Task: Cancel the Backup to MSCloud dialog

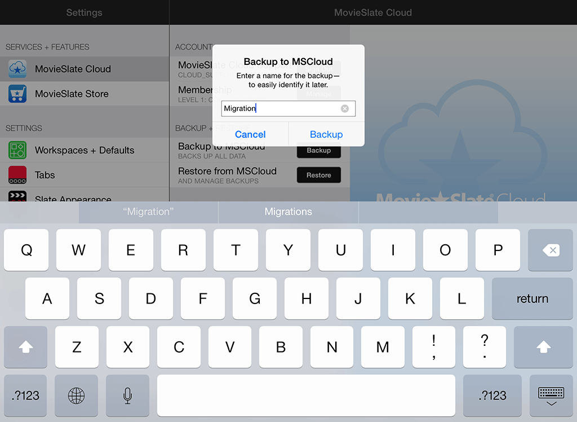Action: (250, 134)
